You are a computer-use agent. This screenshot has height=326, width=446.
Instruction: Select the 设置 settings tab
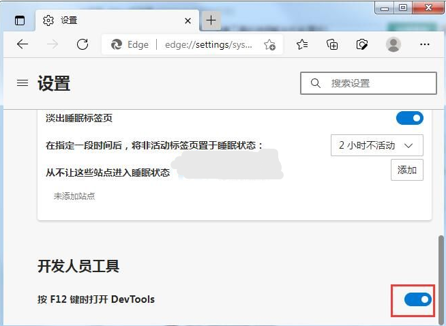(x=117, y=20)
